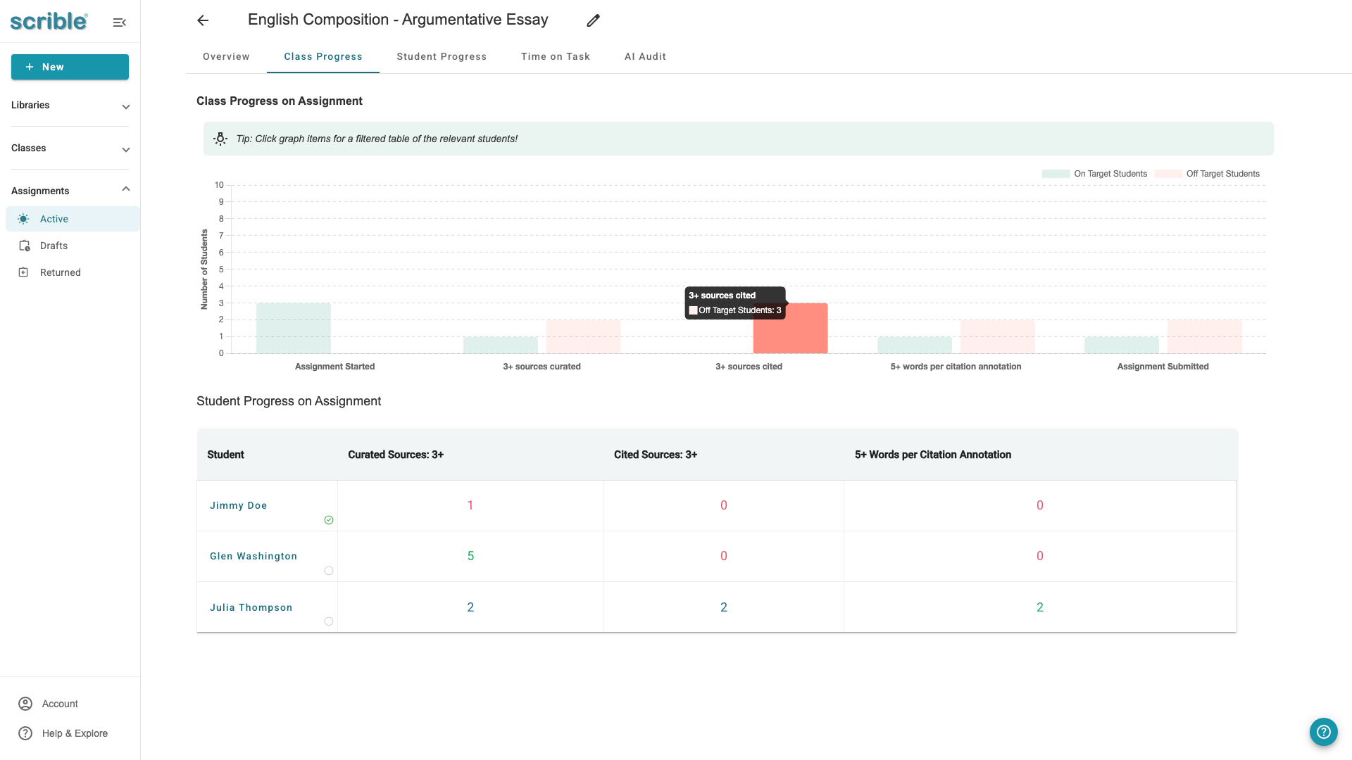Select Active assignments

(x=73, y=219)
